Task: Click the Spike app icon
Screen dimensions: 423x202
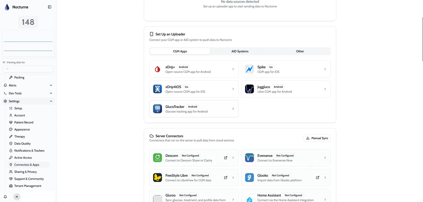Action: pos(250,69)
